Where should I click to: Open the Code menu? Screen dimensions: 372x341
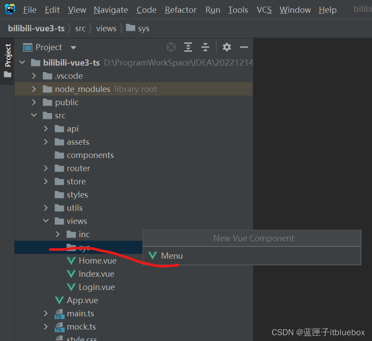pyautogui.click(x=146, y=10)
